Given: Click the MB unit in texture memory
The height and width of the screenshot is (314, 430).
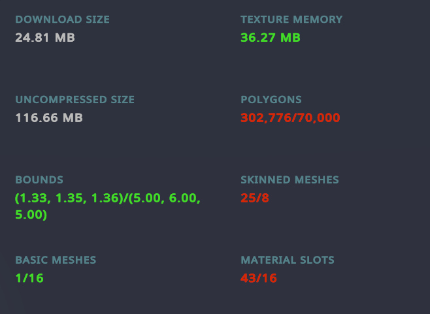Looking at the screenshot, I should pyautogui.click(x=290, y=38).
